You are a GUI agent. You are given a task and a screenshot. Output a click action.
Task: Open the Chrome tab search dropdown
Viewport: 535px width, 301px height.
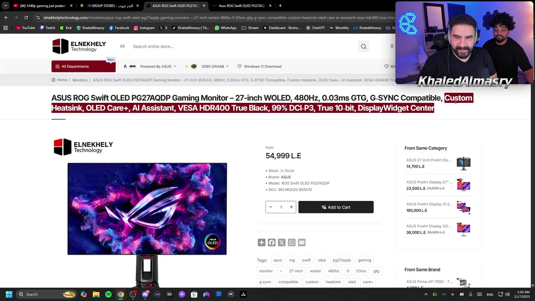click(5, 6)
